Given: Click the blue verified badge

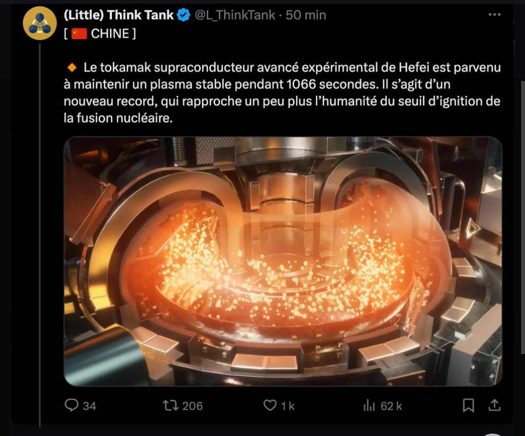Looking at the screenshot, I should point(184,15).
